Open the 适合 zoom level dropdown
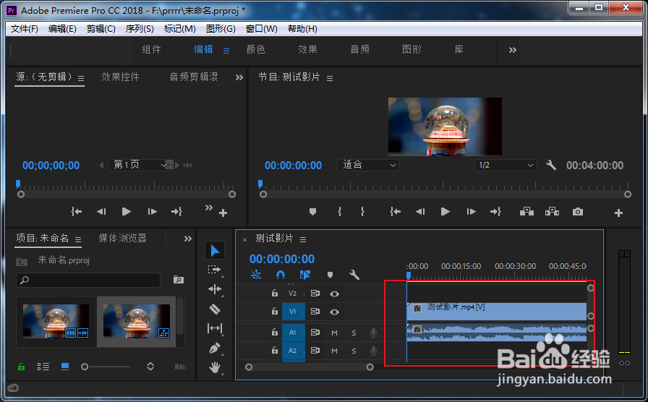648x402 pixels. pos(368,166)
